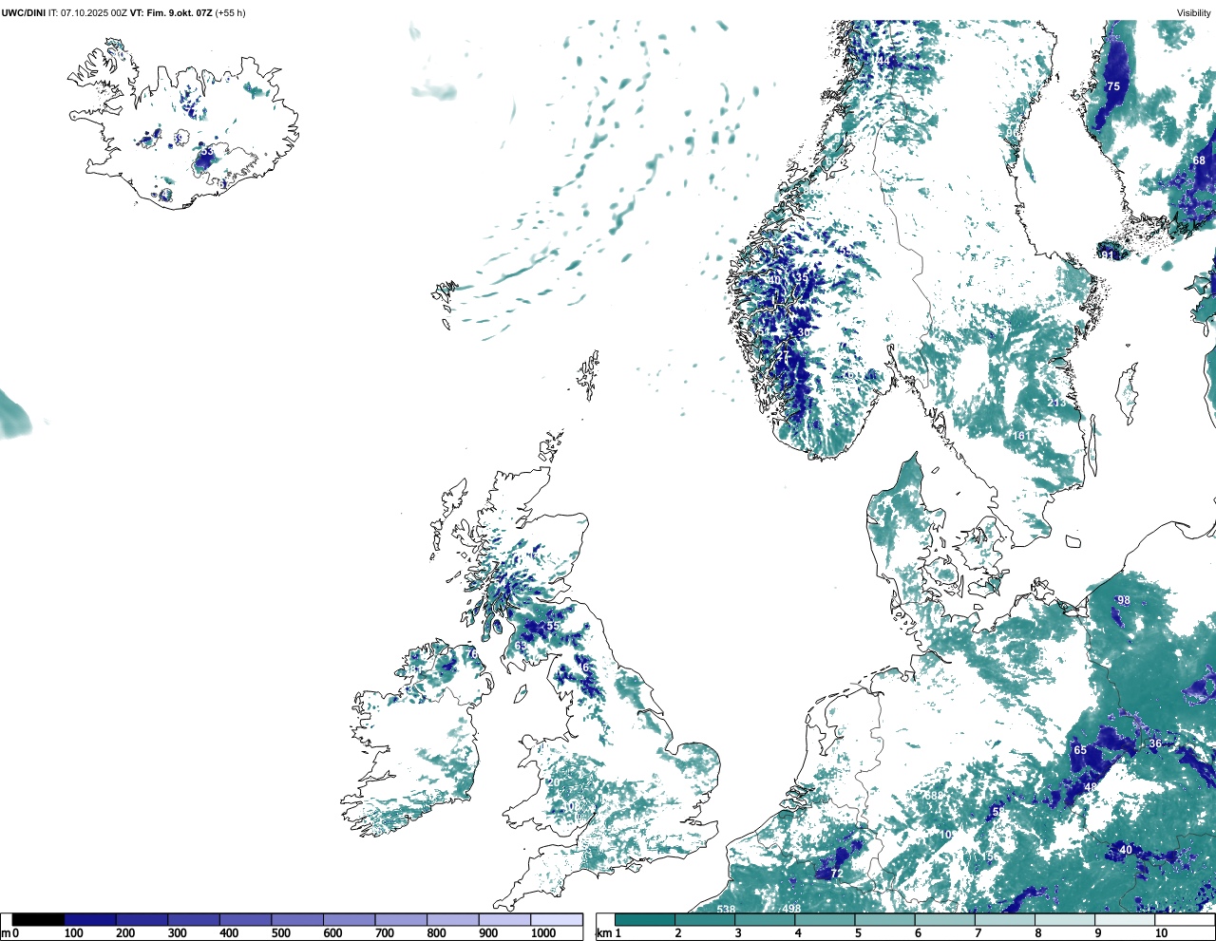Click the 'UWC/DINI' model header text
The height and width of the screenshot is (941, 1216).
(24, 12)
